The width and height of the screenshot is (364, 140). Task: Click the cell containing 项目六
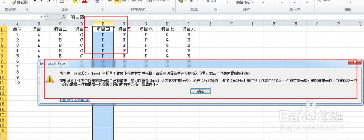(x=146, y=29)
